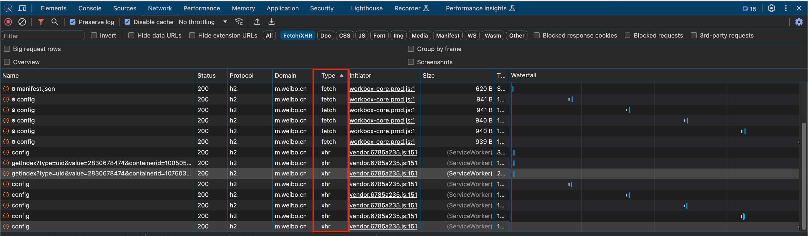This screenshot has width=808, height=236.
Task: Select the Wasm type filter
Action: (x=493, y=35)
